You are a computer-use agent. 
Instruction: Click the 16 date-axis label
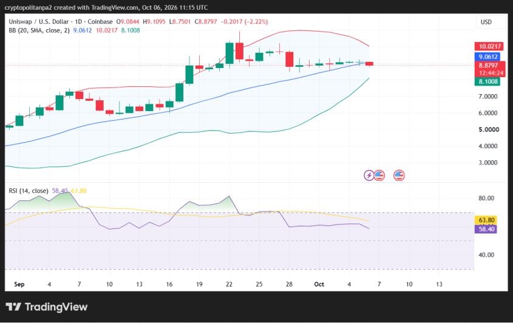click(x=169, y=284)
